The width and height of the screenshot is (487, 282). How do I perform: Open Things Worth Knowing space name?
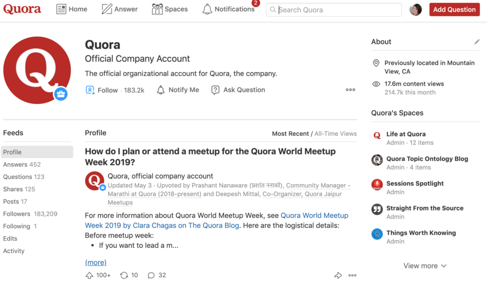click(x=421, y=233)
